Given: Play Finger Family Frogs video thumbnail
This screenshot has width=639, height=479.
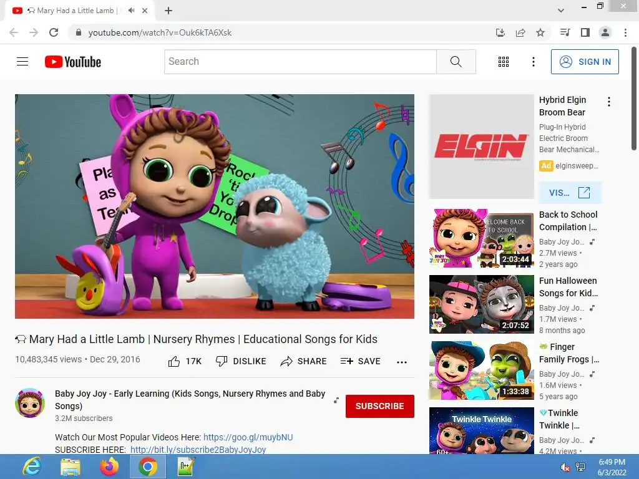Looking at the screenshot, I should coord(482,370).
